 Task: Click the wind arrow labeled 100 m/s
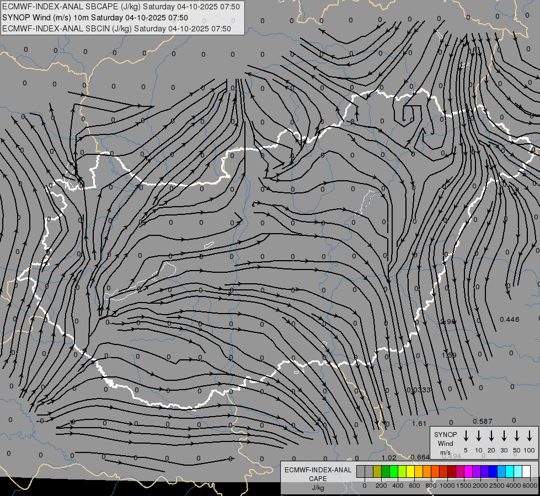tap(530, 435)
